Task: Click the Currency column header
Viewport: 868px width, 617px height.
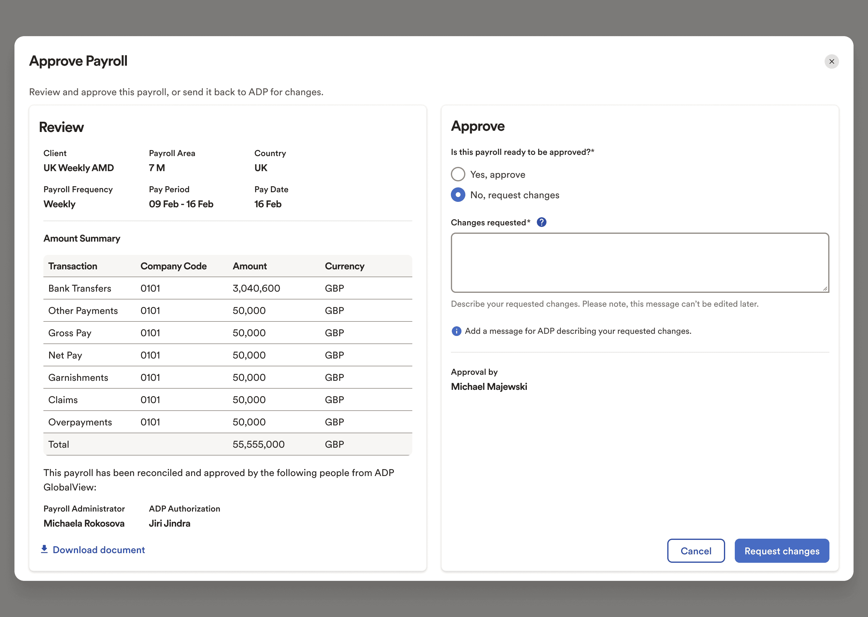Action: coord(344,266)
